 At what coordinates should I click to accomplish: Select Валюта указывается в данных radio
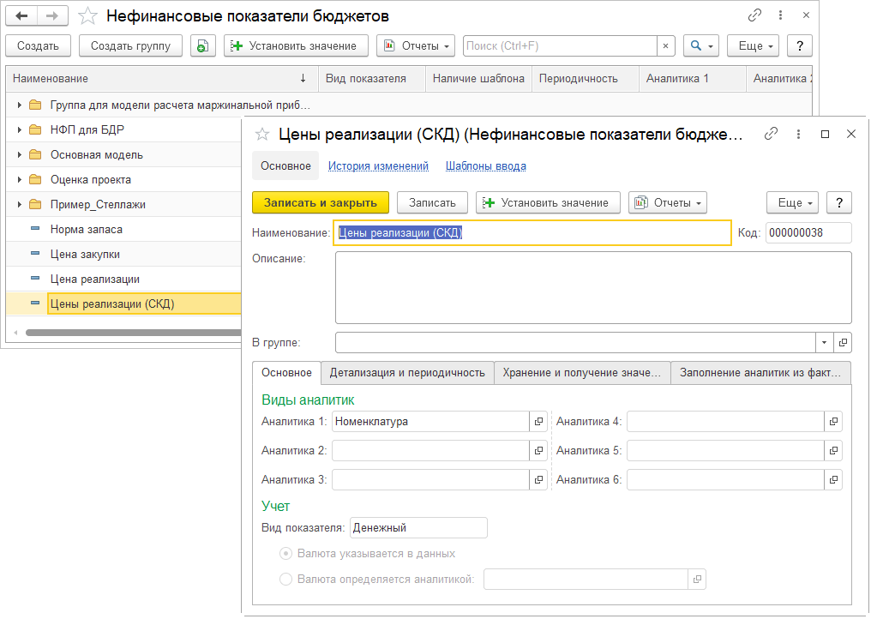pos(286,554)
